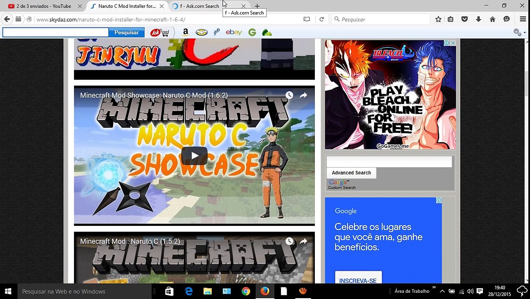Click the Advanced Search button

[351, 173]
